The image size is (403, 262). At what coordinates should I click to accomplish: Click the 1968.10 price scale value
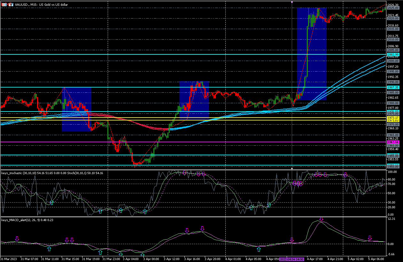(393, 128)
